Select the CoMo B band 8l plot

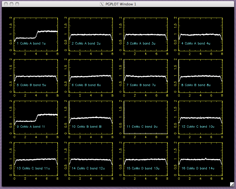[x=91, y=117]
